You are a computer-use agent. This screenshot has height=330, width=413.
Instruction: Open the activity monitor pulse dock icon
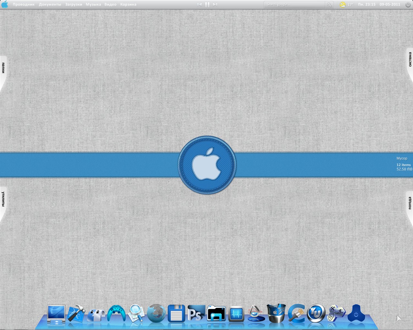click(236, 314)
